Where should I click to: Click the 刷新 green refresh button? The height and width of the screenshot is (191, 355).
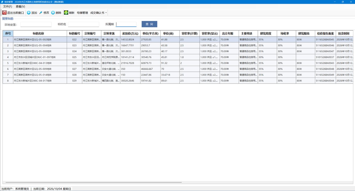(x=69, y=13)
